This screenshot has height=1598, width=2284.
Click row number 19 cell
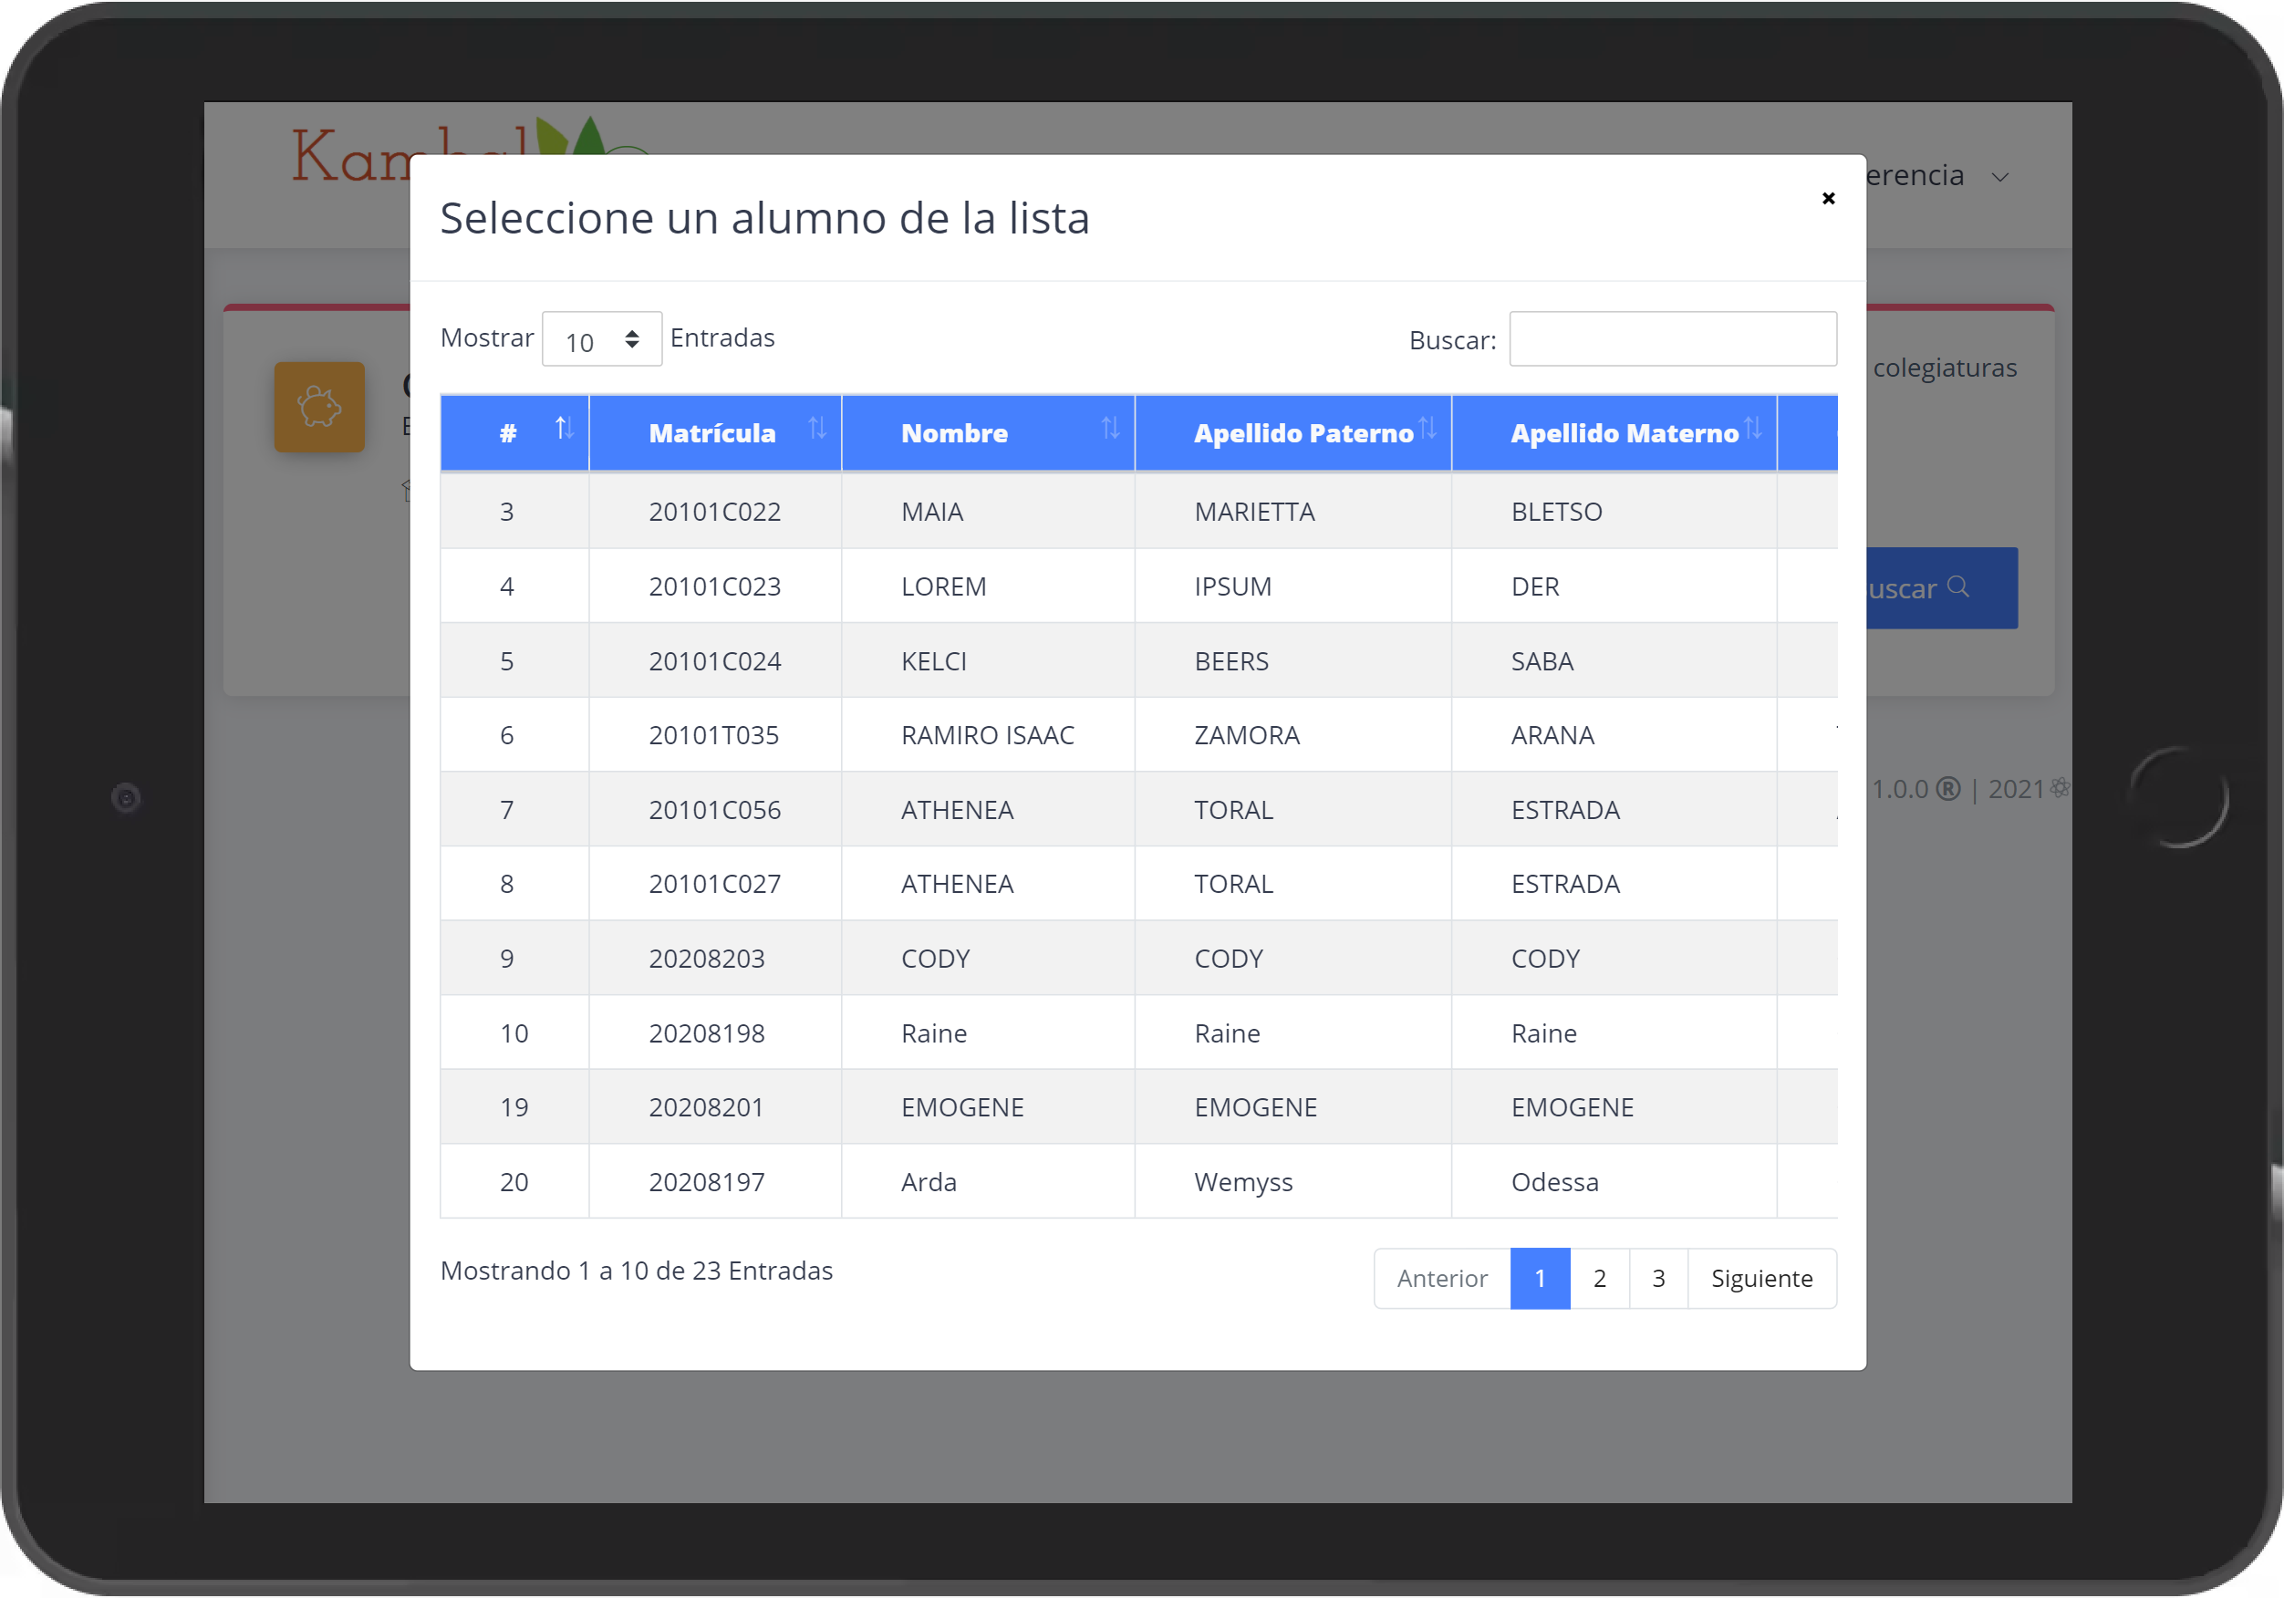click(x=514, y=1106)
